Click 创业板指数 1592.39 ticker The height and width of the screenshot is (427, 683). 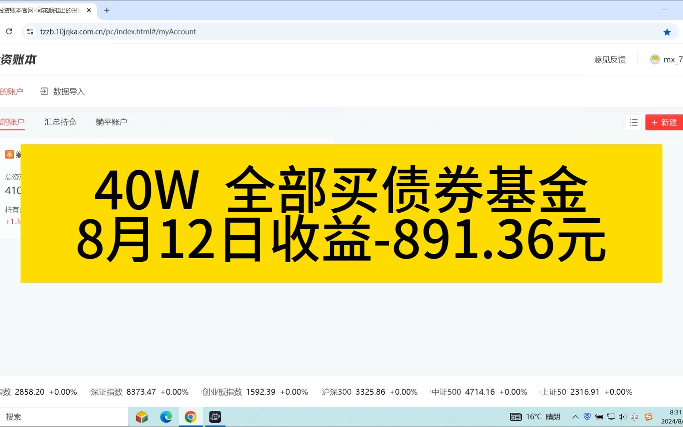255,392
